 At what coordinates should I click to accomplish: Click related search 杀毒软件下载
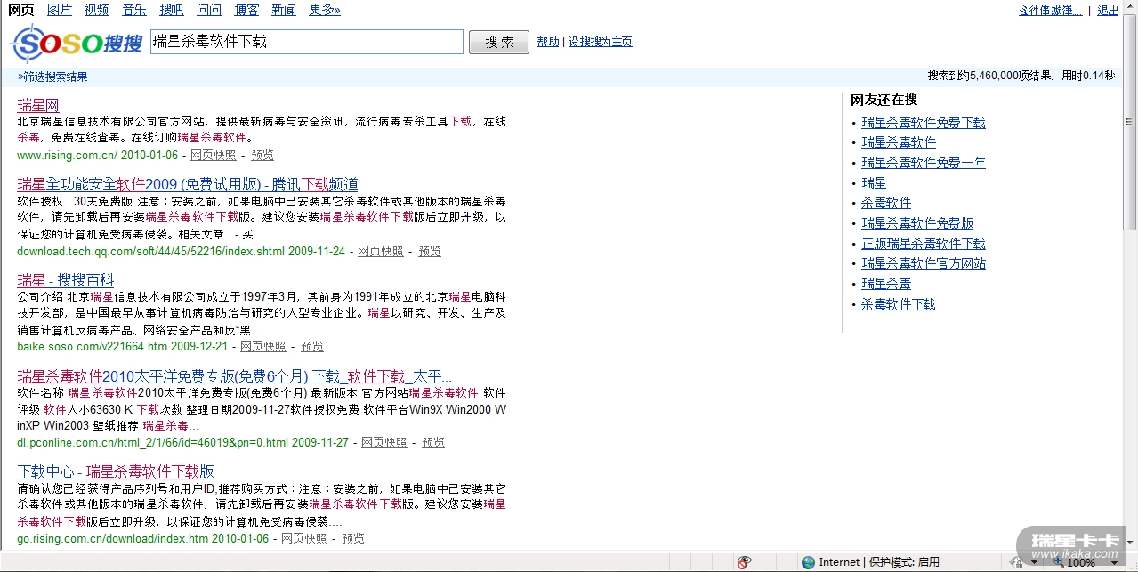tap(899, 304)
